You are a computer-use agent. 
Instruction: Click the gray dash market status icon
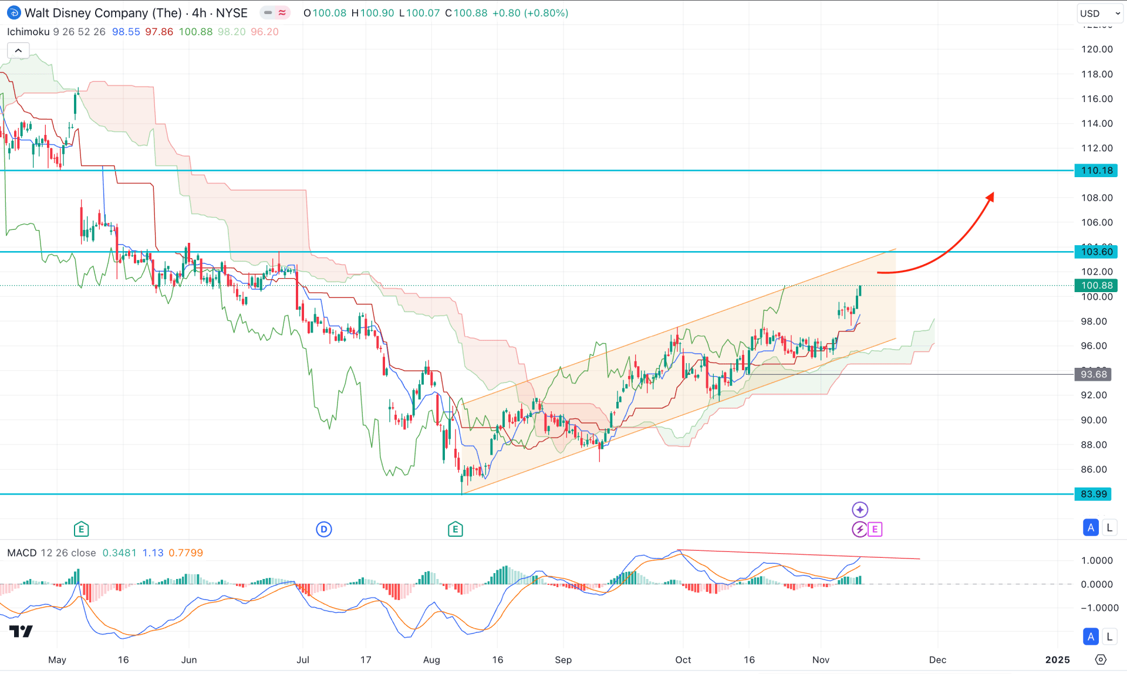pos(268,12)
